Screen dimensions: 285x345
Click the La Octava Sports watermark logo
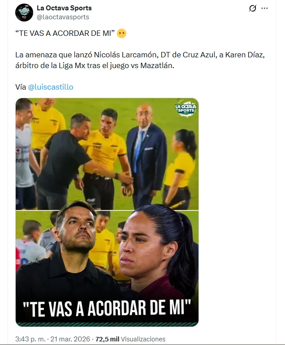pos(186,109)
